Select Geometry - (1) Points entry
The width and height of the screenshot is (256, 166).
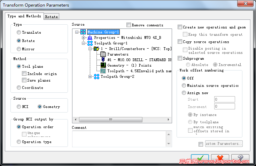129,65
